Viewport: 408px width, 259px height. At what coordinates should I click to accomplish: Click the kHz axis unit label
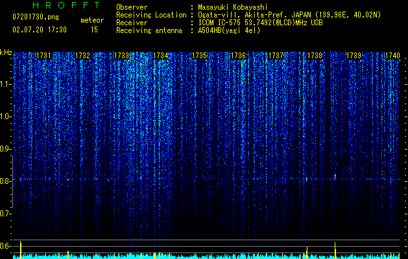[x=6, y=52]
